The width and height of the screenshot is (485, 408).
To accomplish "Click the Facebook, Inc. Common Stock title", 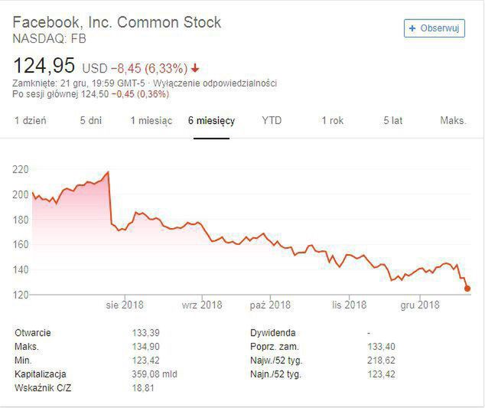I will click(x=117, y=22).
